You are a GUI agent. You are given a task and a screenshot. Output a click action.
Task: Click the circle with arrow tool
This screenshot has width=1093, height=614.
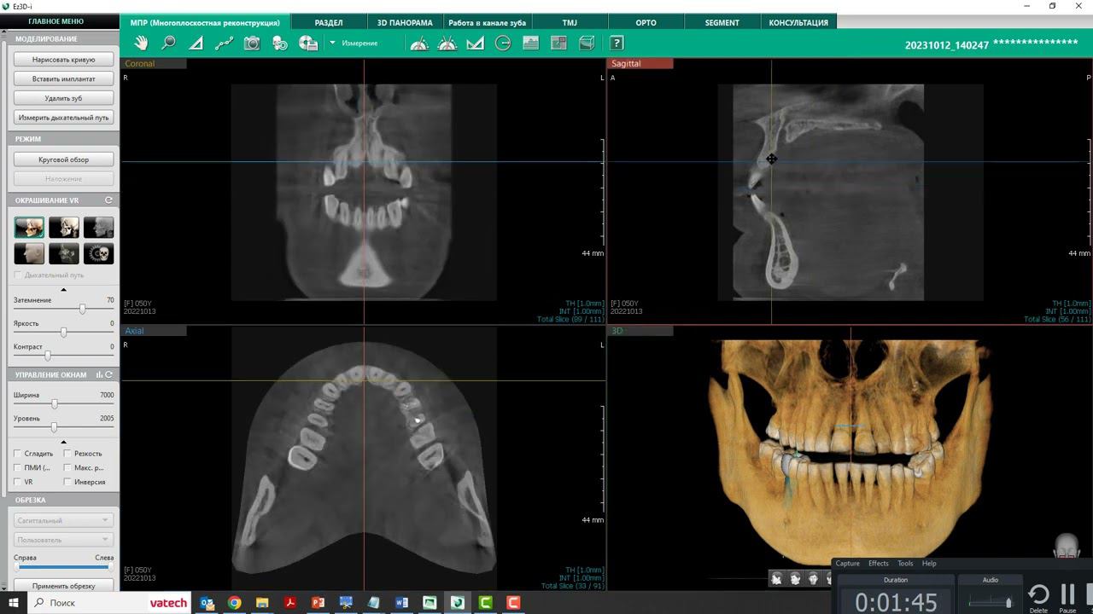pos(503,43)
